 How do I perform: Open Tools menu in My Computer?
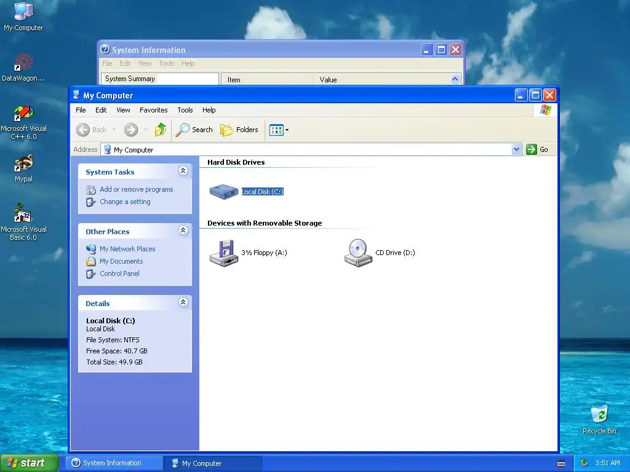(x=185, y=110)
